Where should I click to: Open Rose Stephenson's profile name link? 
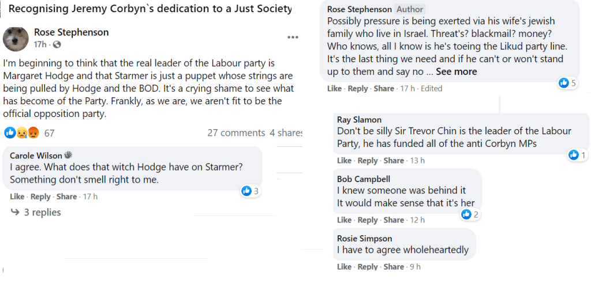coord(71,32)
